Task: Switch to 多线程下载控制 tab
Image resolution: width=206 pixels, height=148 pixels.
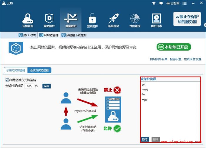Action: 74,35
